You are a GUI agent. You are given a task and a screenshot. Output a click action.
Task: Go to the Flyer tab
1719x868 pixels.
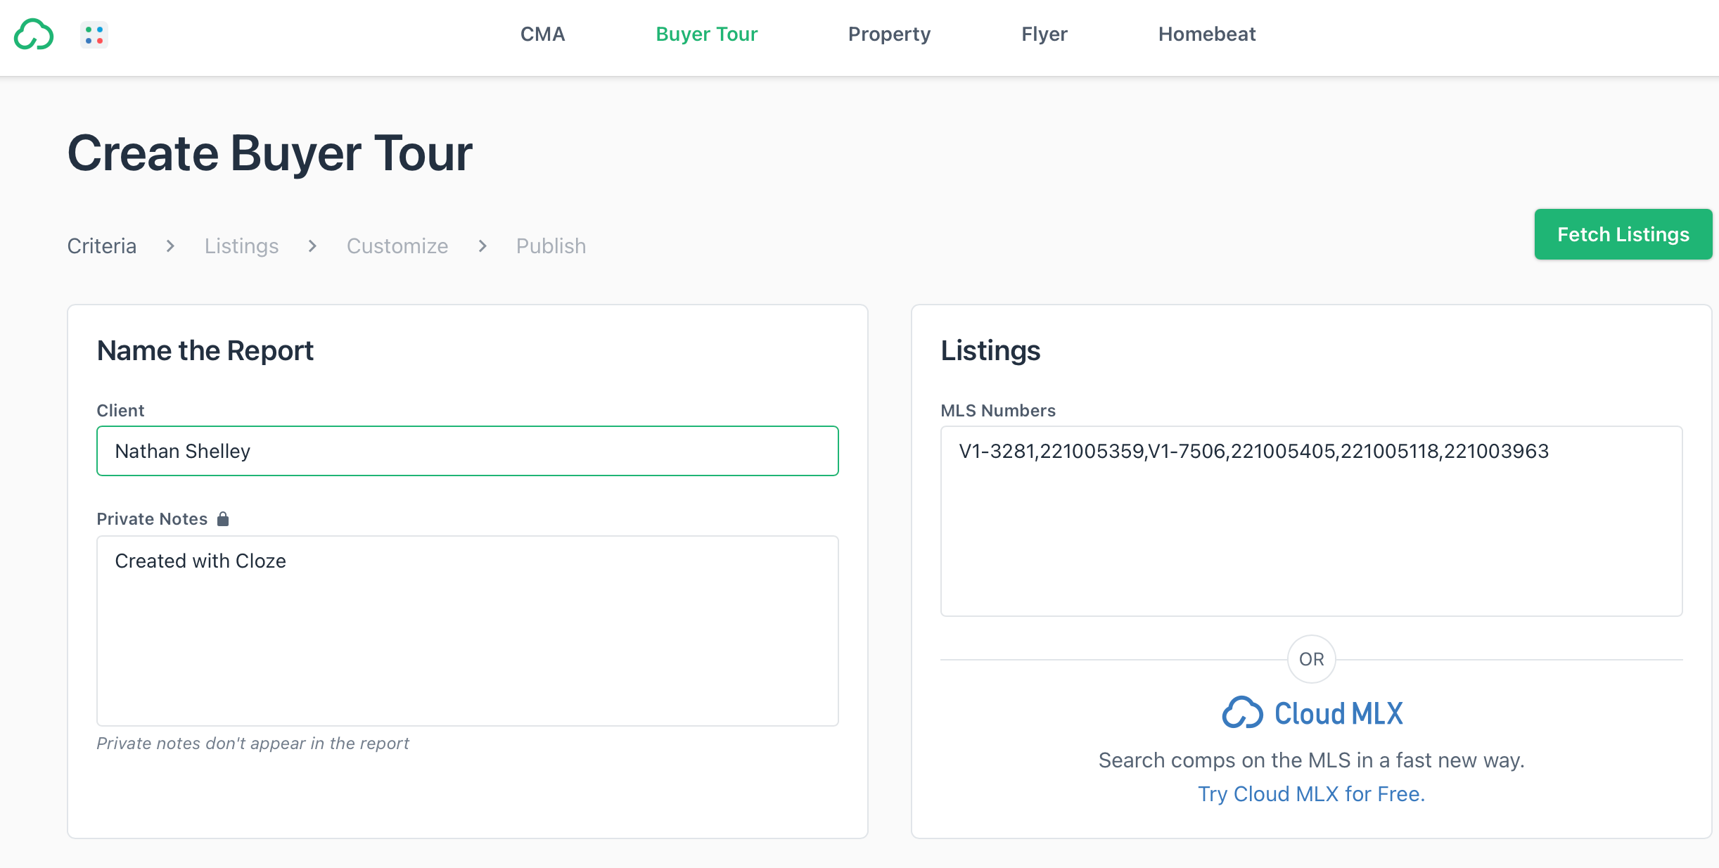click(x=1044, y=34)
